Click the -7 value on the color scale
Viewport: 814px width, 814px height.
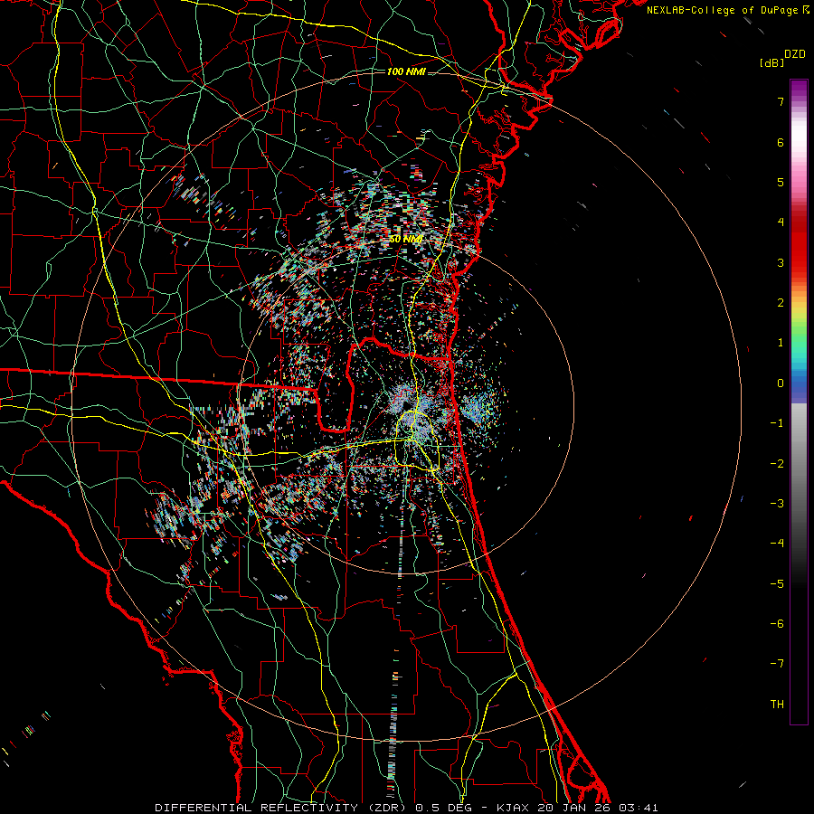pyautogui.click(x=777, y=664)
